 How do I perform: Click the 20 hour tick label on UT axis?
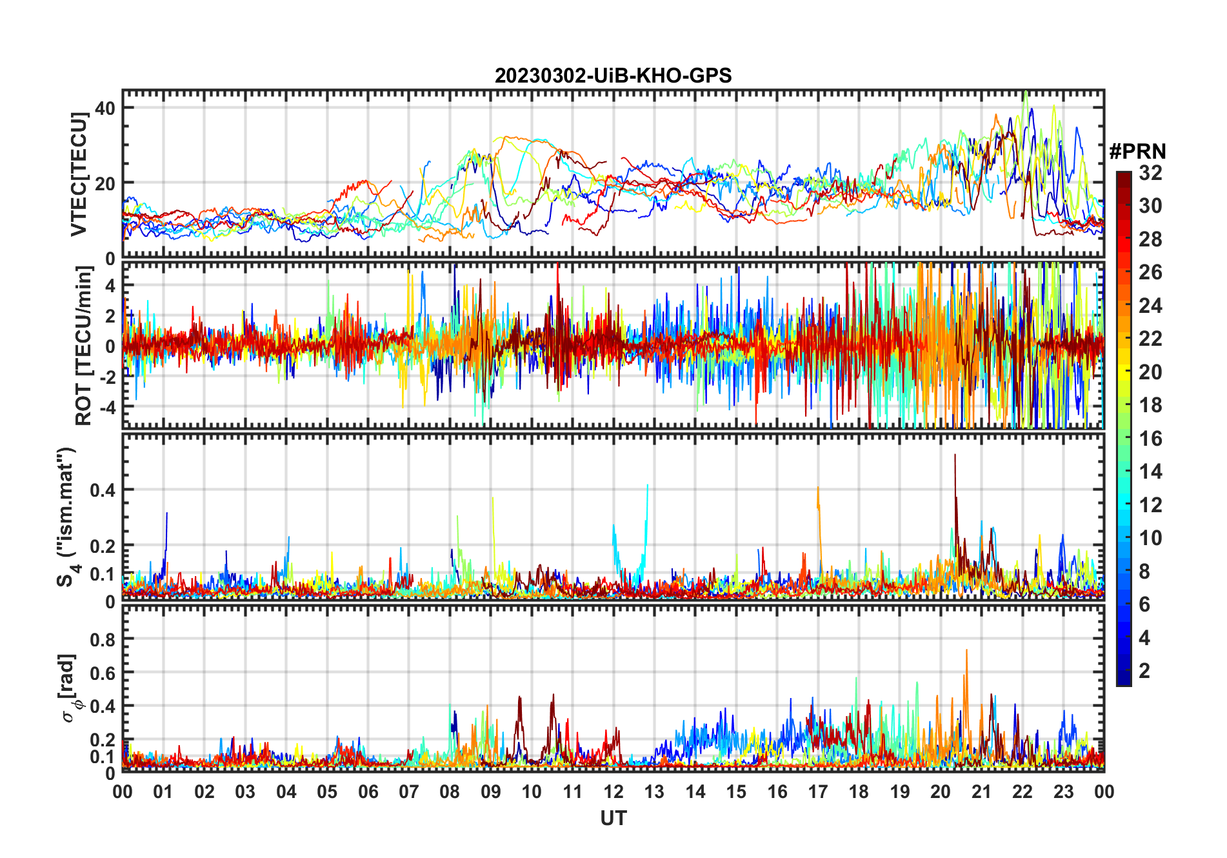941,792
